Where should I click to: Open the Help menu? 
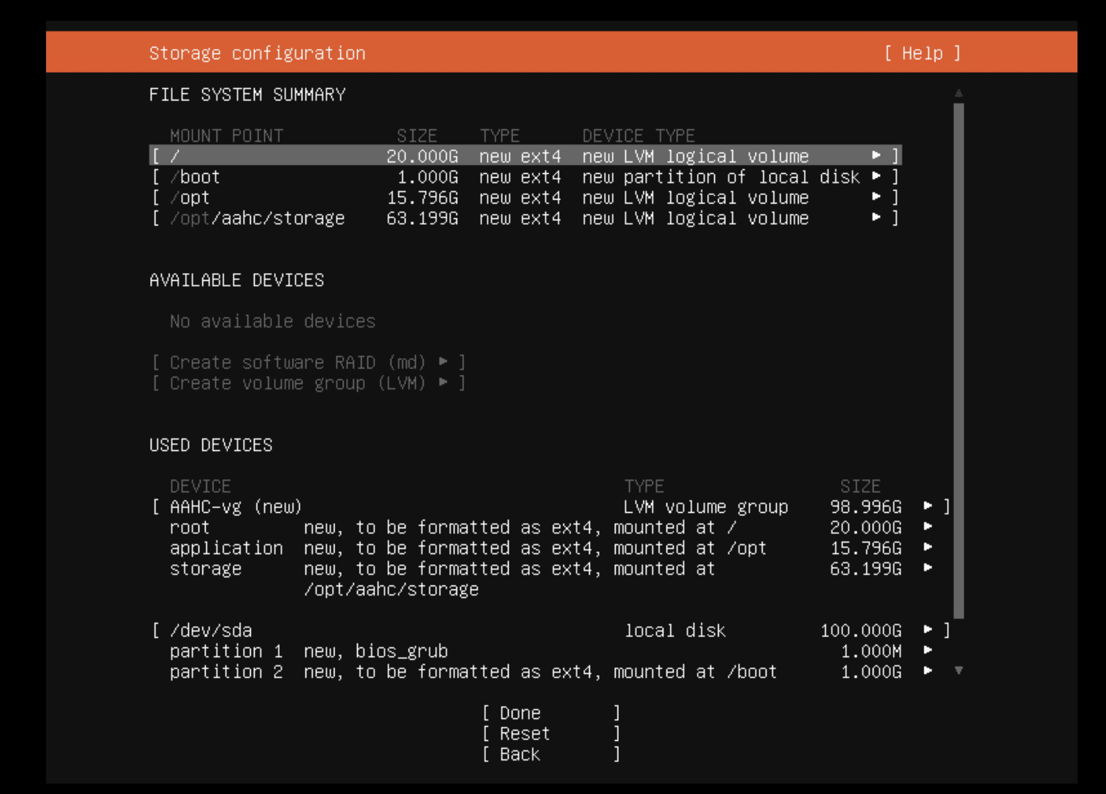pos(922,53)
